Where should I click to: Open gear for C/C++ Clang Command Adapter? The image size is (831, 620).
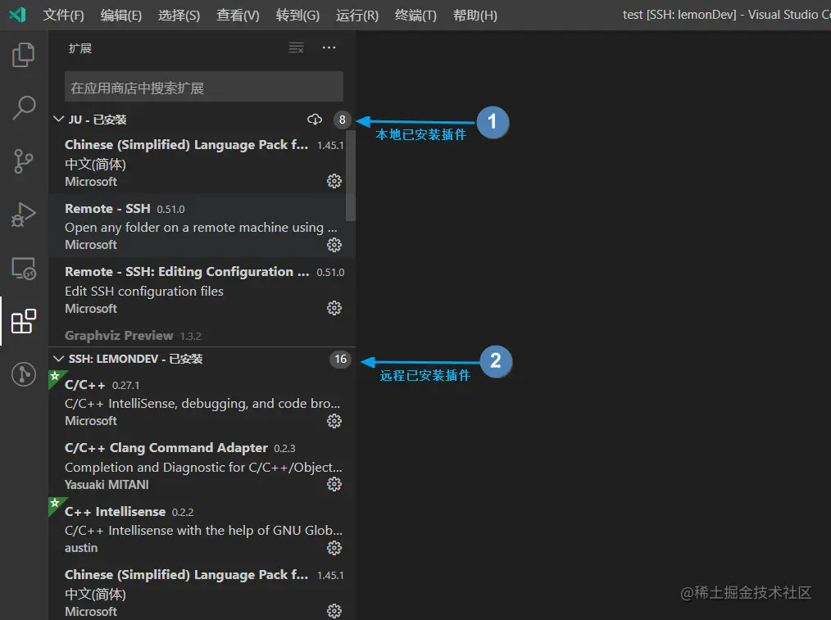334,484
